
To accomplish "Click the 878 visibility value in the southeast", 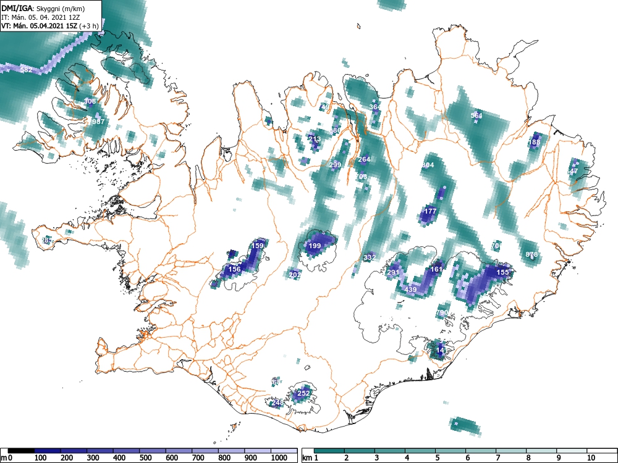I will pyautogui.click(x=531, y=254).
